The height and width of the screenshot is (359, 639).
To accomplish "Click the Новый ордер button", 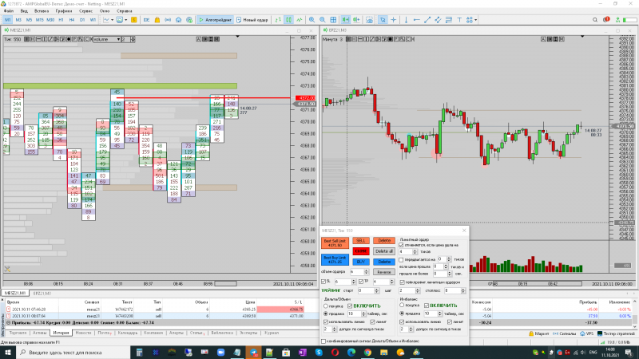I will 252,19.
